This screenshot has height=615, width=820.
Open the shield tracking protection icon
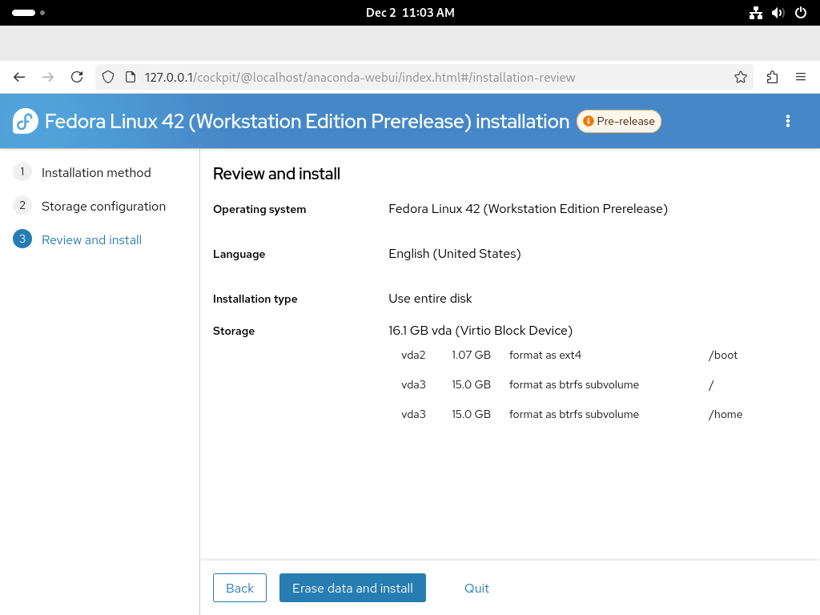pyautogui.click(x=108, y=78)
